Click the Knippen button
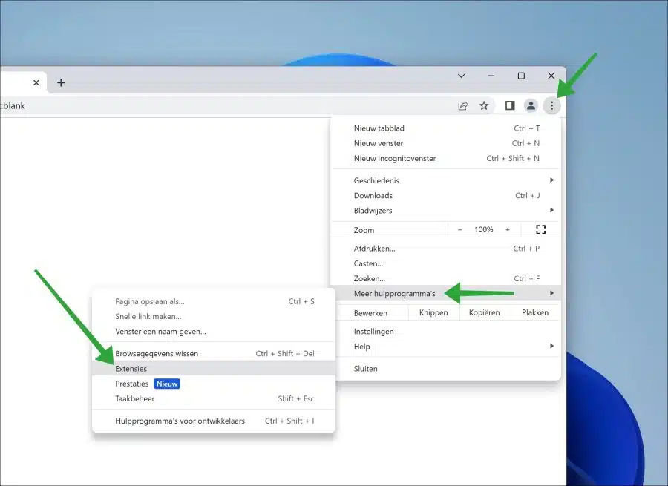668x486 pixels. 433,312
